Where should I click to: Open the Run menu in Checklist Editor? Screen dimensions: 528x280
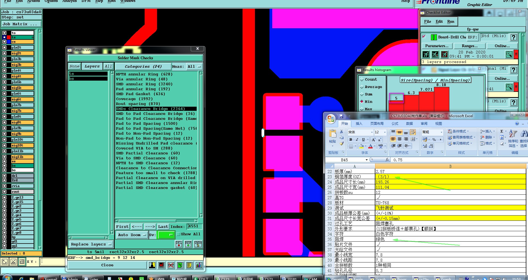[451, 21]
